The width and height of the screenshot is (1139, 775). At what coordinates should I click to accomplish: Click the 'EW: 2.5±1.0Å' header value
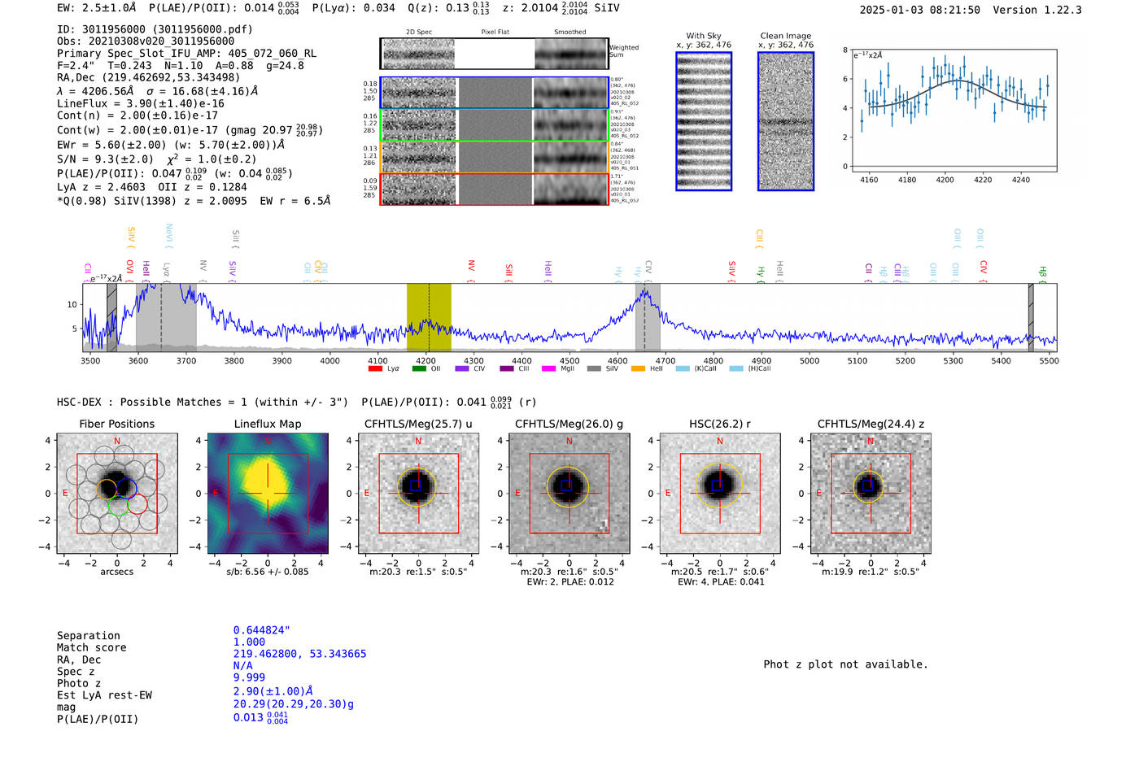click(x=97, y=8)
